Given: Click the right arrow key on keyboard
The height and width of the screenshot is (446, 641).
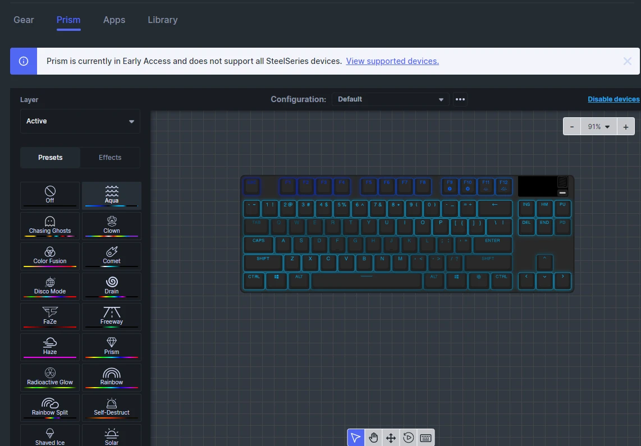Looking at the screenshot, I should pyautogui.click(x=562, y=281).
